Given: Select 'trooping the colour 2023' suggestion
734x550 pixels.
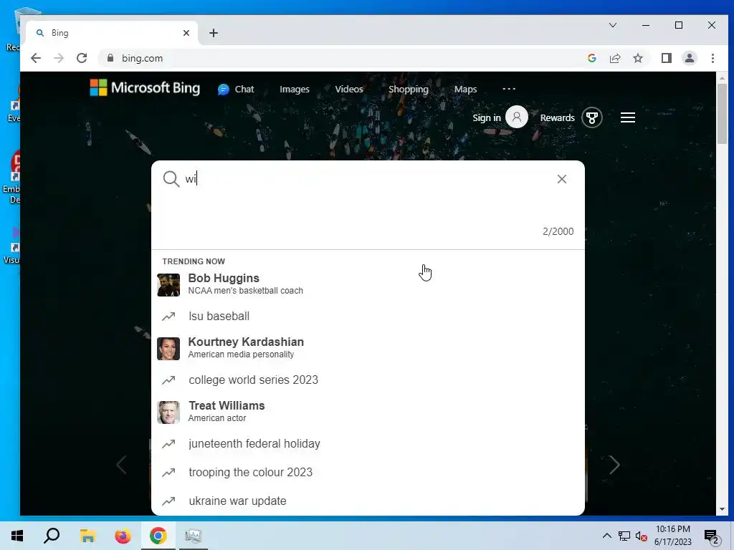Looking at the screenshot, I should (368, 473).
